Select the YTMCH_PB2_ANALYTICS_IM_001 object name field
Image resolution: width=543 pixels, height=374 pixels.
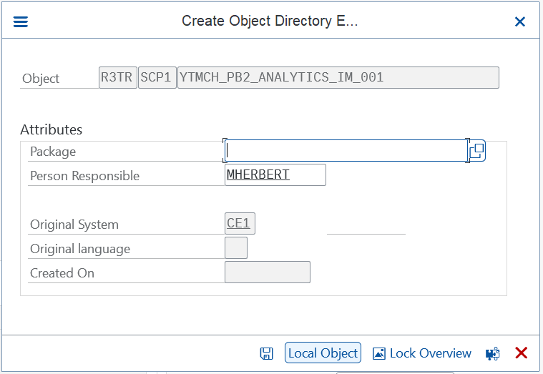(x=338, y=78)
